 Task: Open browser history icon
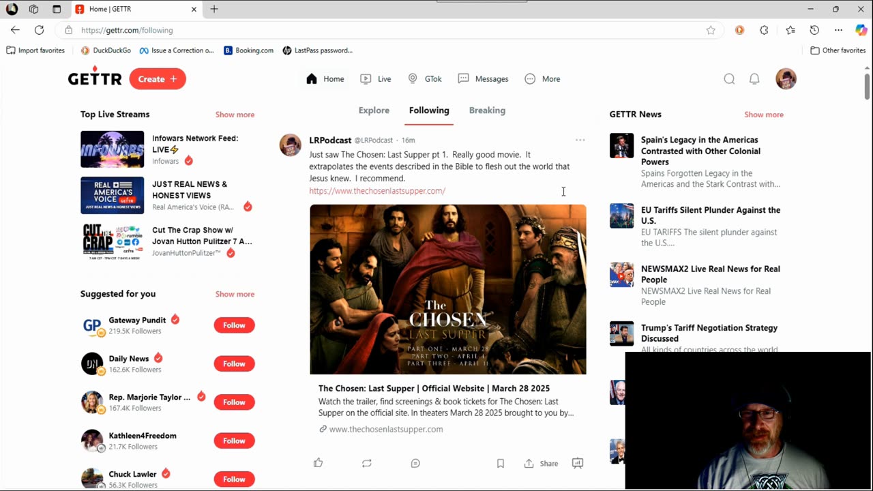[814, 30]
